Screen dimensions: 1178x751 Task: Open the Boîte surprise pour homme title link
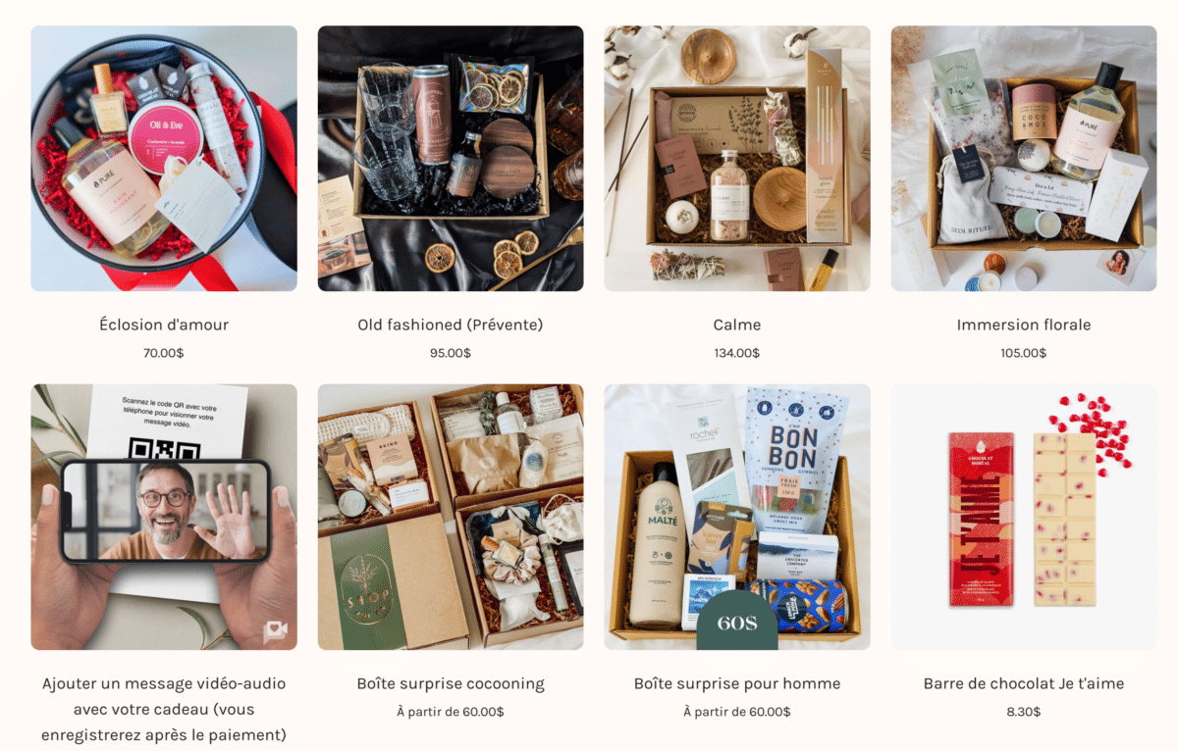point(737,683)
